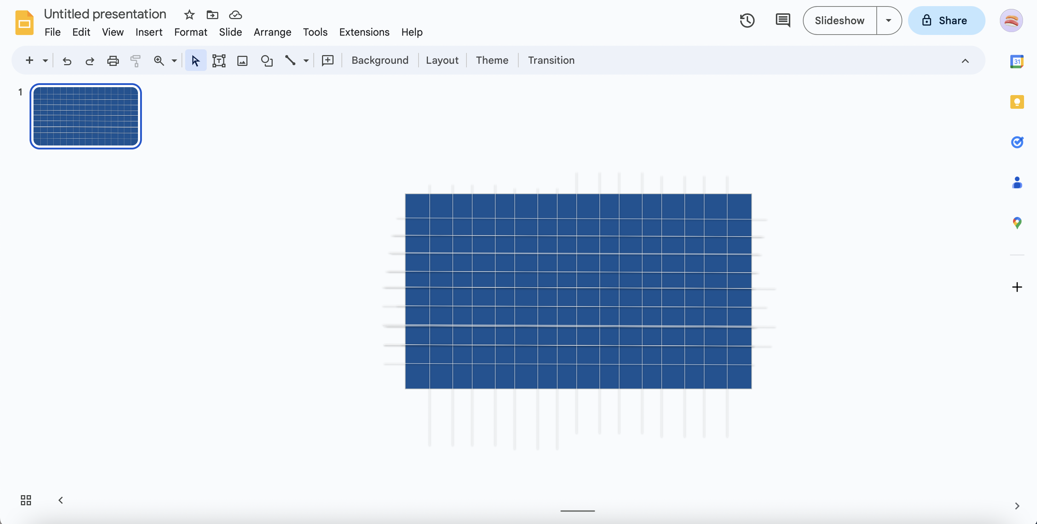Select the image insert tool

click(x=241, y=60)
